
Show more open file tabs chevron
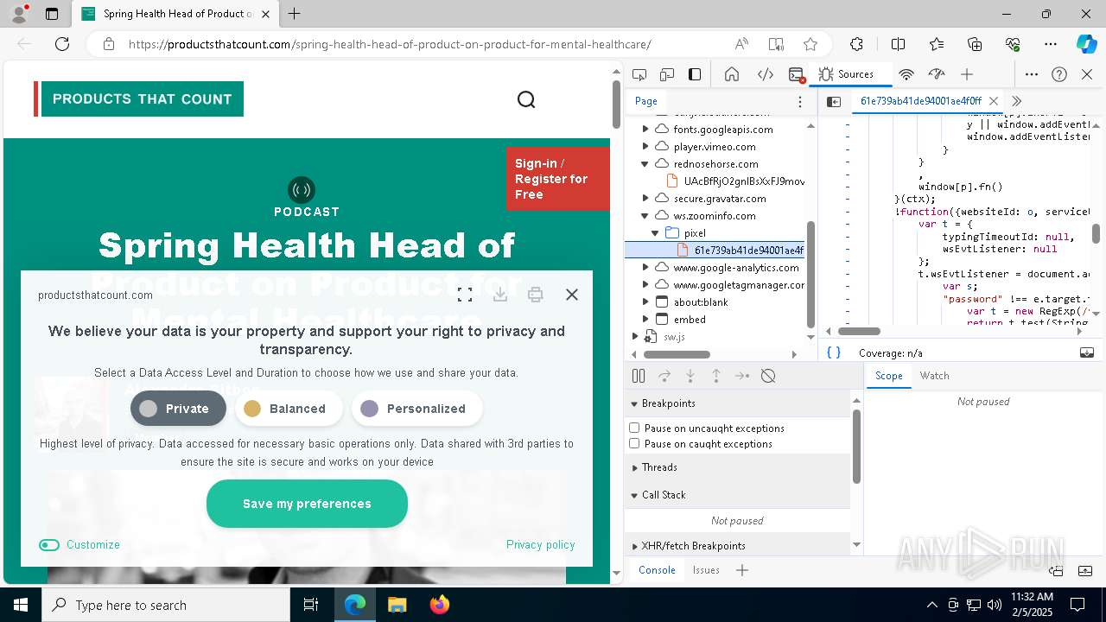pos(1017,101)
